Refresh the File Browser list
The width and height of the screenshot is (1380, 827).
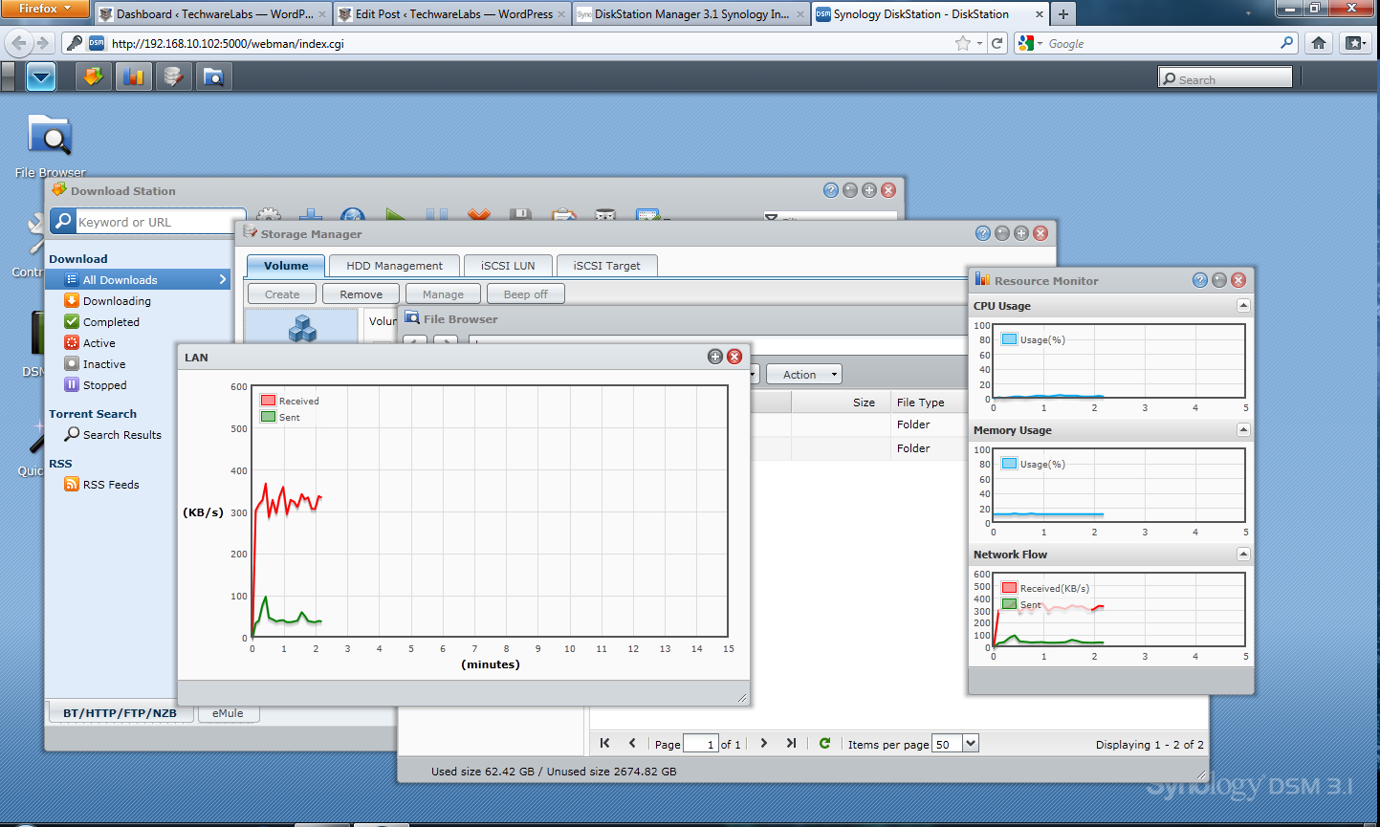[x=824, y=743]
